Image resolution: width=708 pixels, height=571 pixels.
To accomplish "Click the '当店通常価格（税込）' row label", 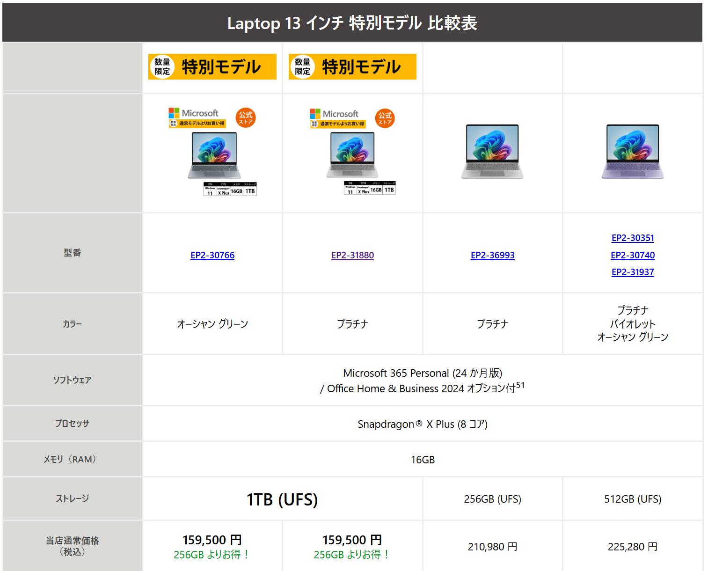I will (x=72, y=546).
